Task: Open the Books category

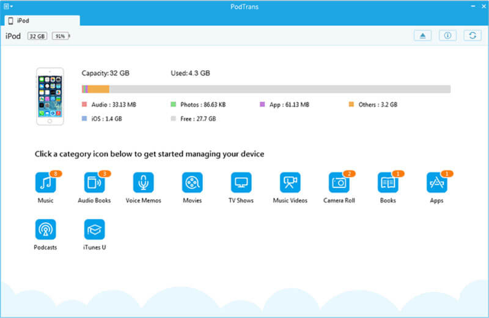Action: (388, 182)
